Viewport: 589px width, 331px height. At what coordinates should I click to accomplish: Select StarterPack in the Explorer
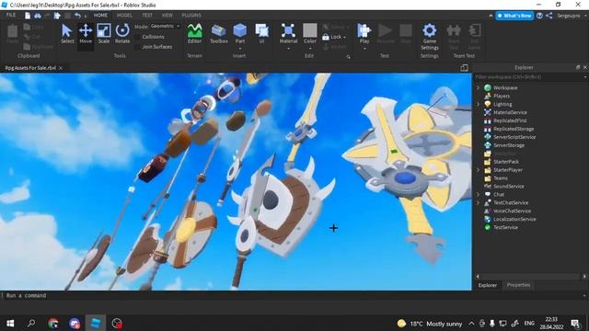[506, 162]
